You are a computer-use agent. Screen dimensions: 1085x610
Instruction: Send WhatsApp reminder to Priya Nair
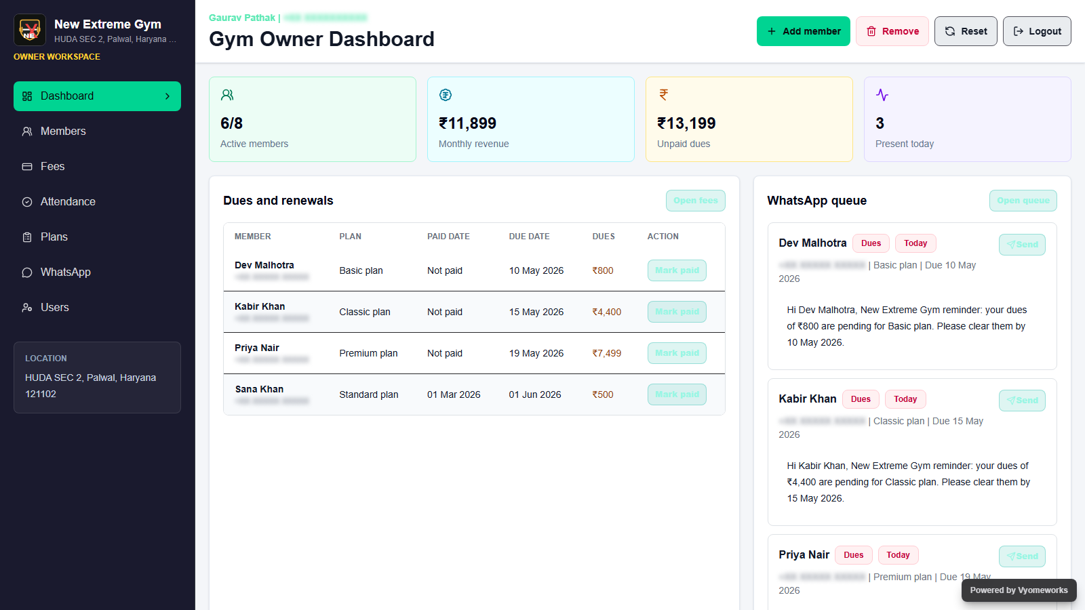tap(1022, 556)
